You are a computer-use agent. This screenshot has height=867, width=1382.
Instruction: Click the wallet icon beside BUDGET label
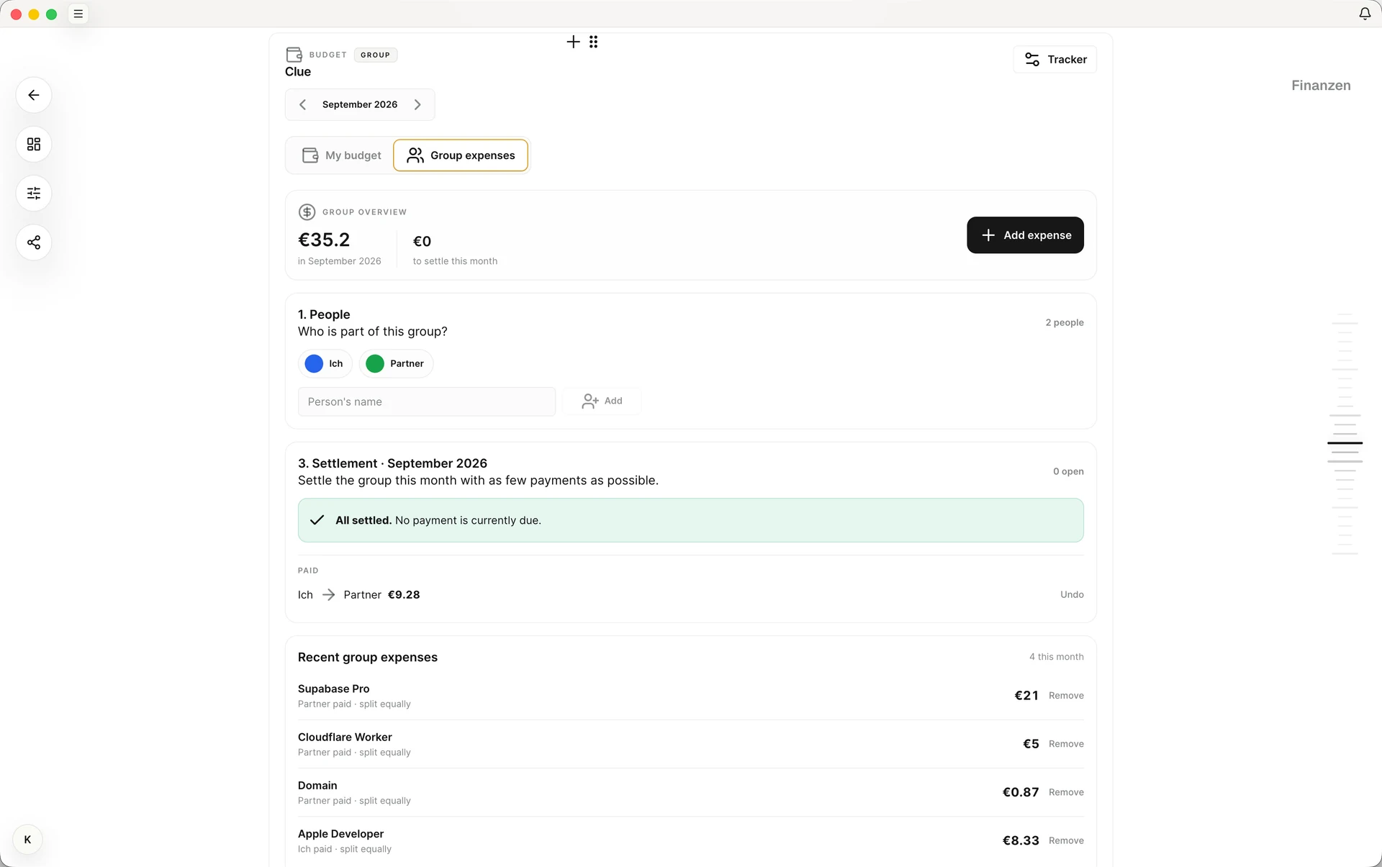294,55
